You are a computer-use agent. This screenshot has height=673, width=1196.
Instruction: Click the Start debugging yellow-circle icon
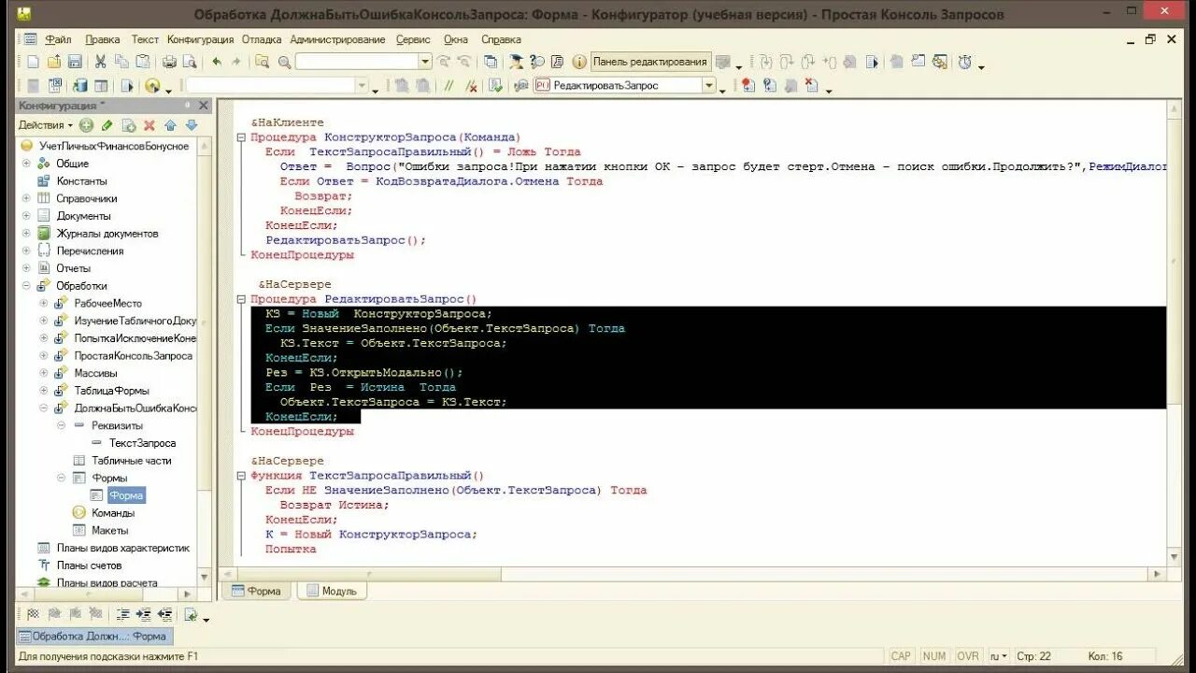[x=152, y=86]
